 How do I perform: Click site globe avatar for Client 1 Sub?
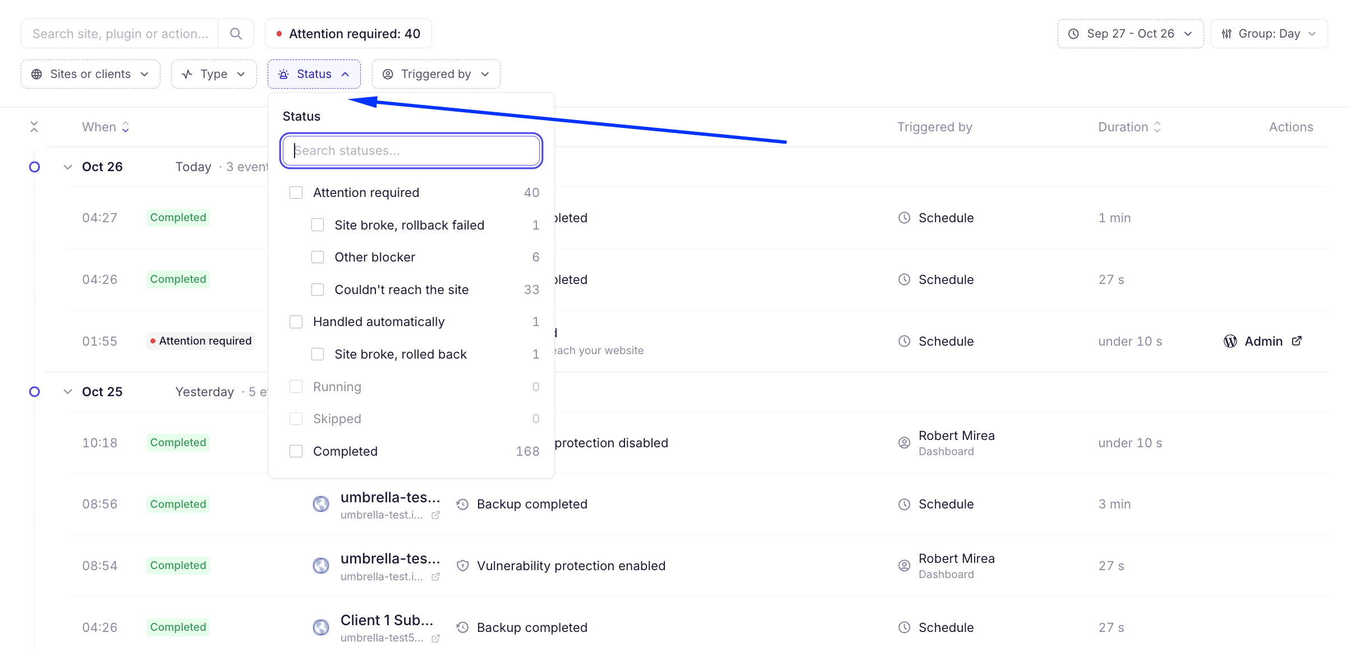321,627
